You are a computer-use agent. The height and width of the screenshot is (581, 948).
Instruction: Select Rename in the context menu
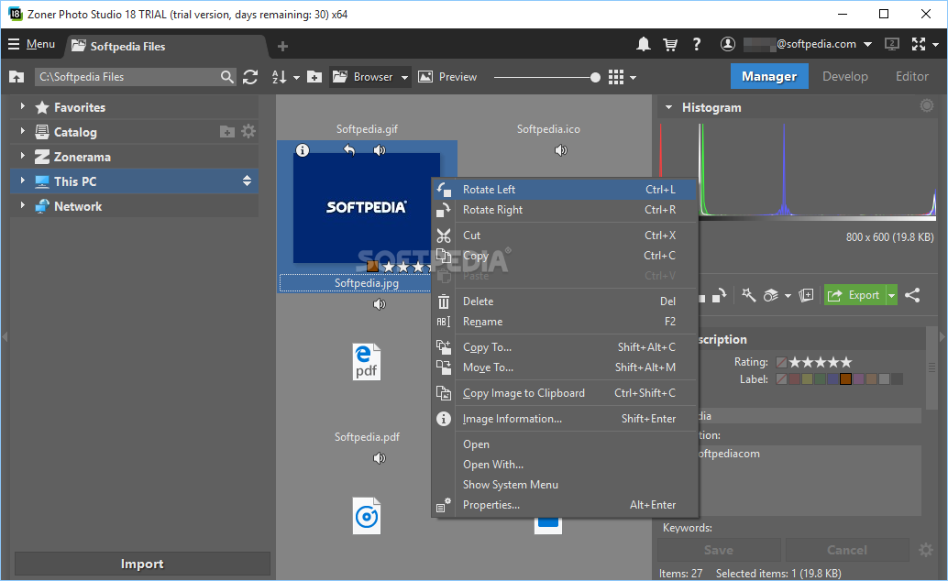(x=565, y=322)
